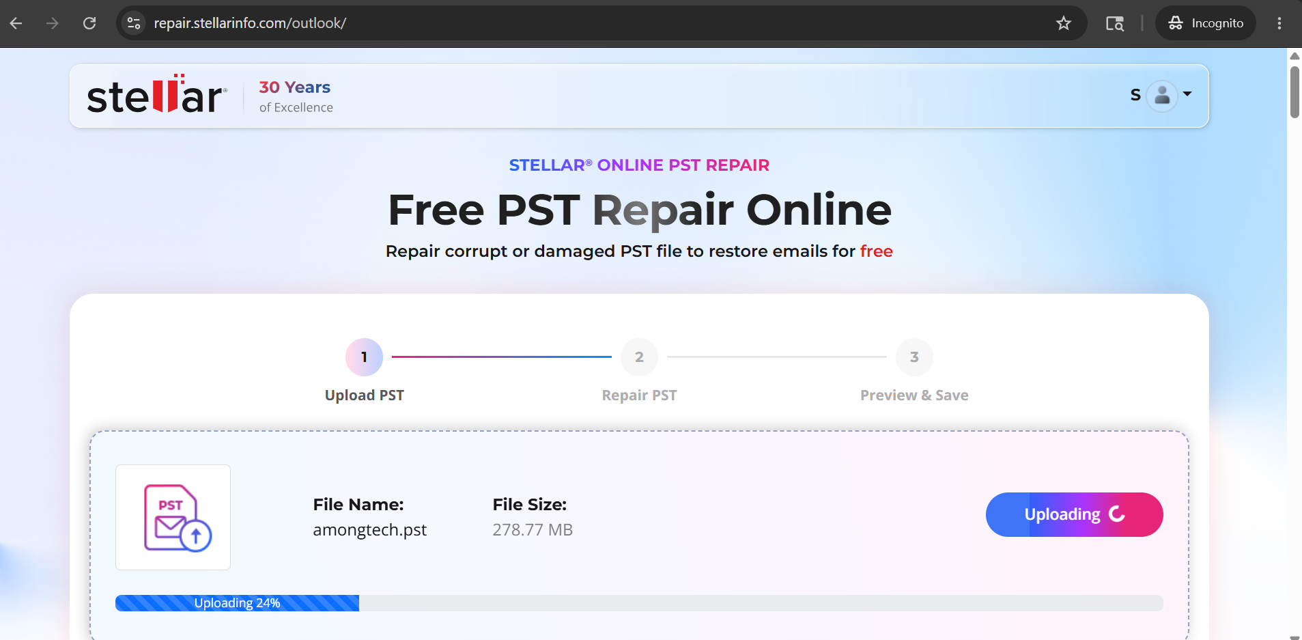Open the Chrome three-dot menu
Image resolution: width=1302 pixels, height=640 pixels.
[x=1279, y=23]
